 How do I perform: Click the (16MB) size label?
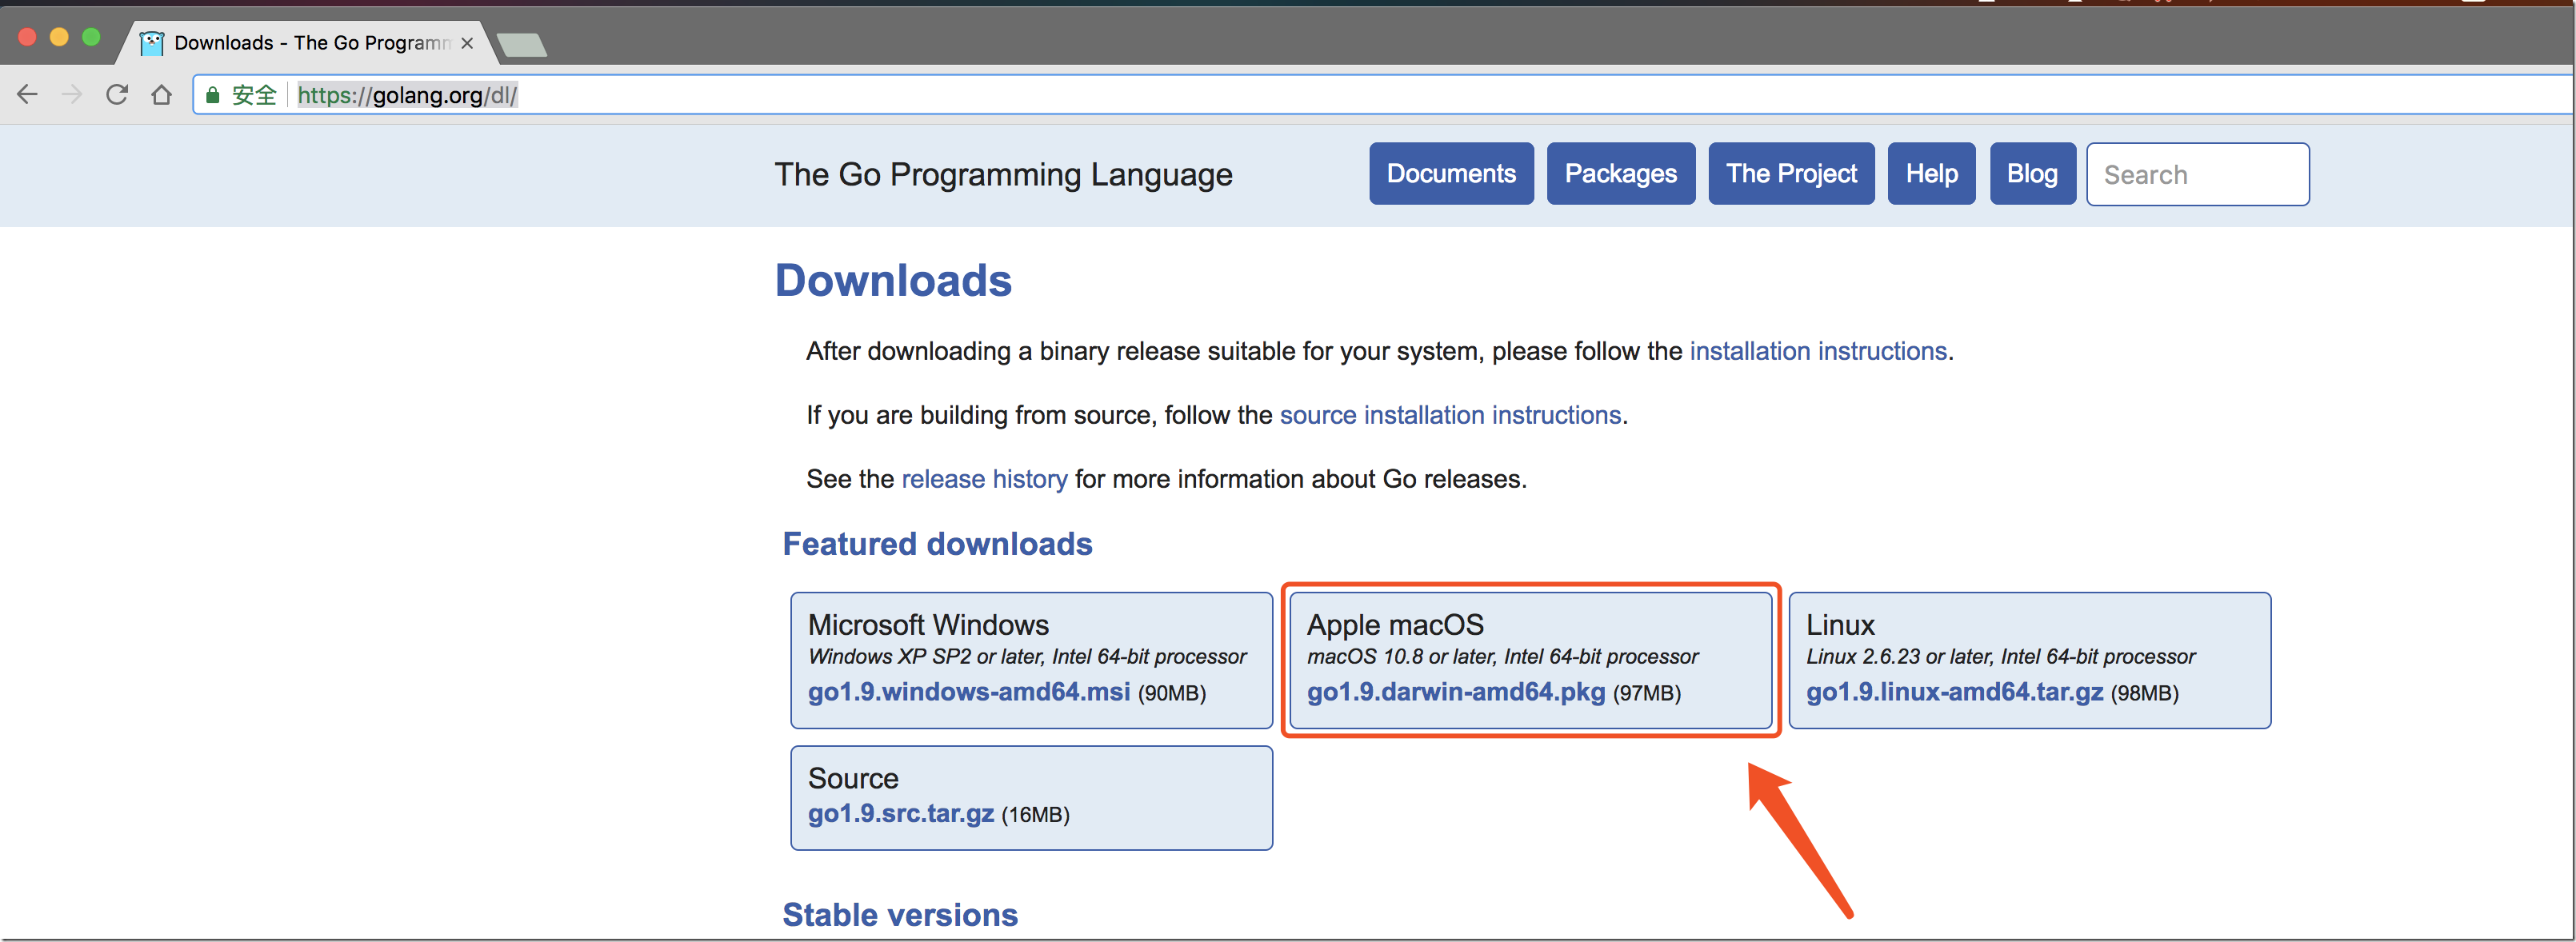pos(1036,815)
